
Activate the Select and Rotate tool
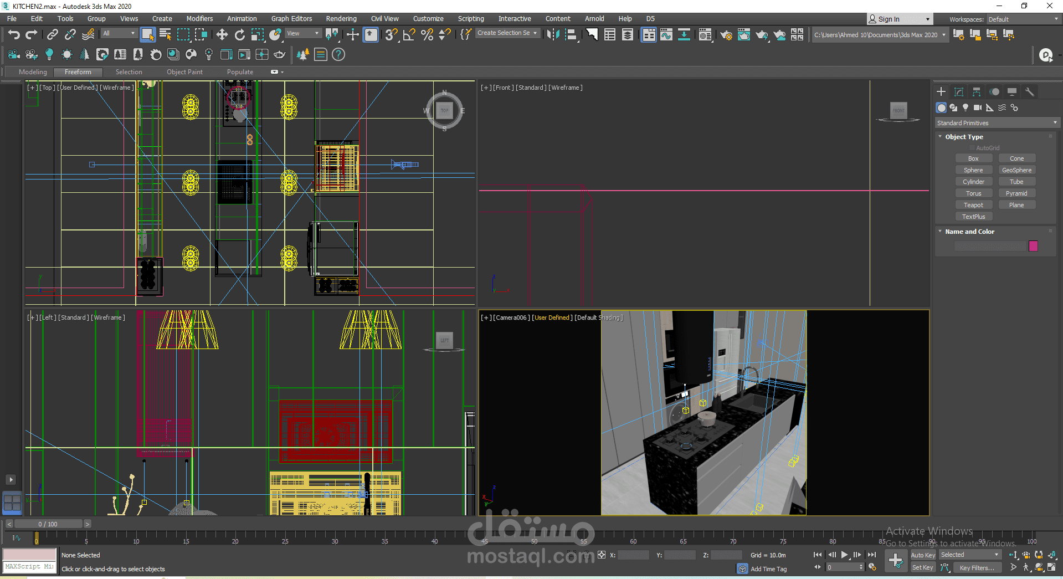[x=240, y=35]
